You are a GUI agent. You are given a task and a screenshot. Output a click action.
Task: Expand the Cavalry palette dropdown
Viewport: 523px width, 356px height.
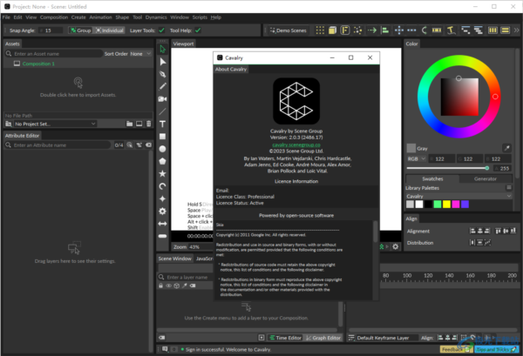click(458, 196)
